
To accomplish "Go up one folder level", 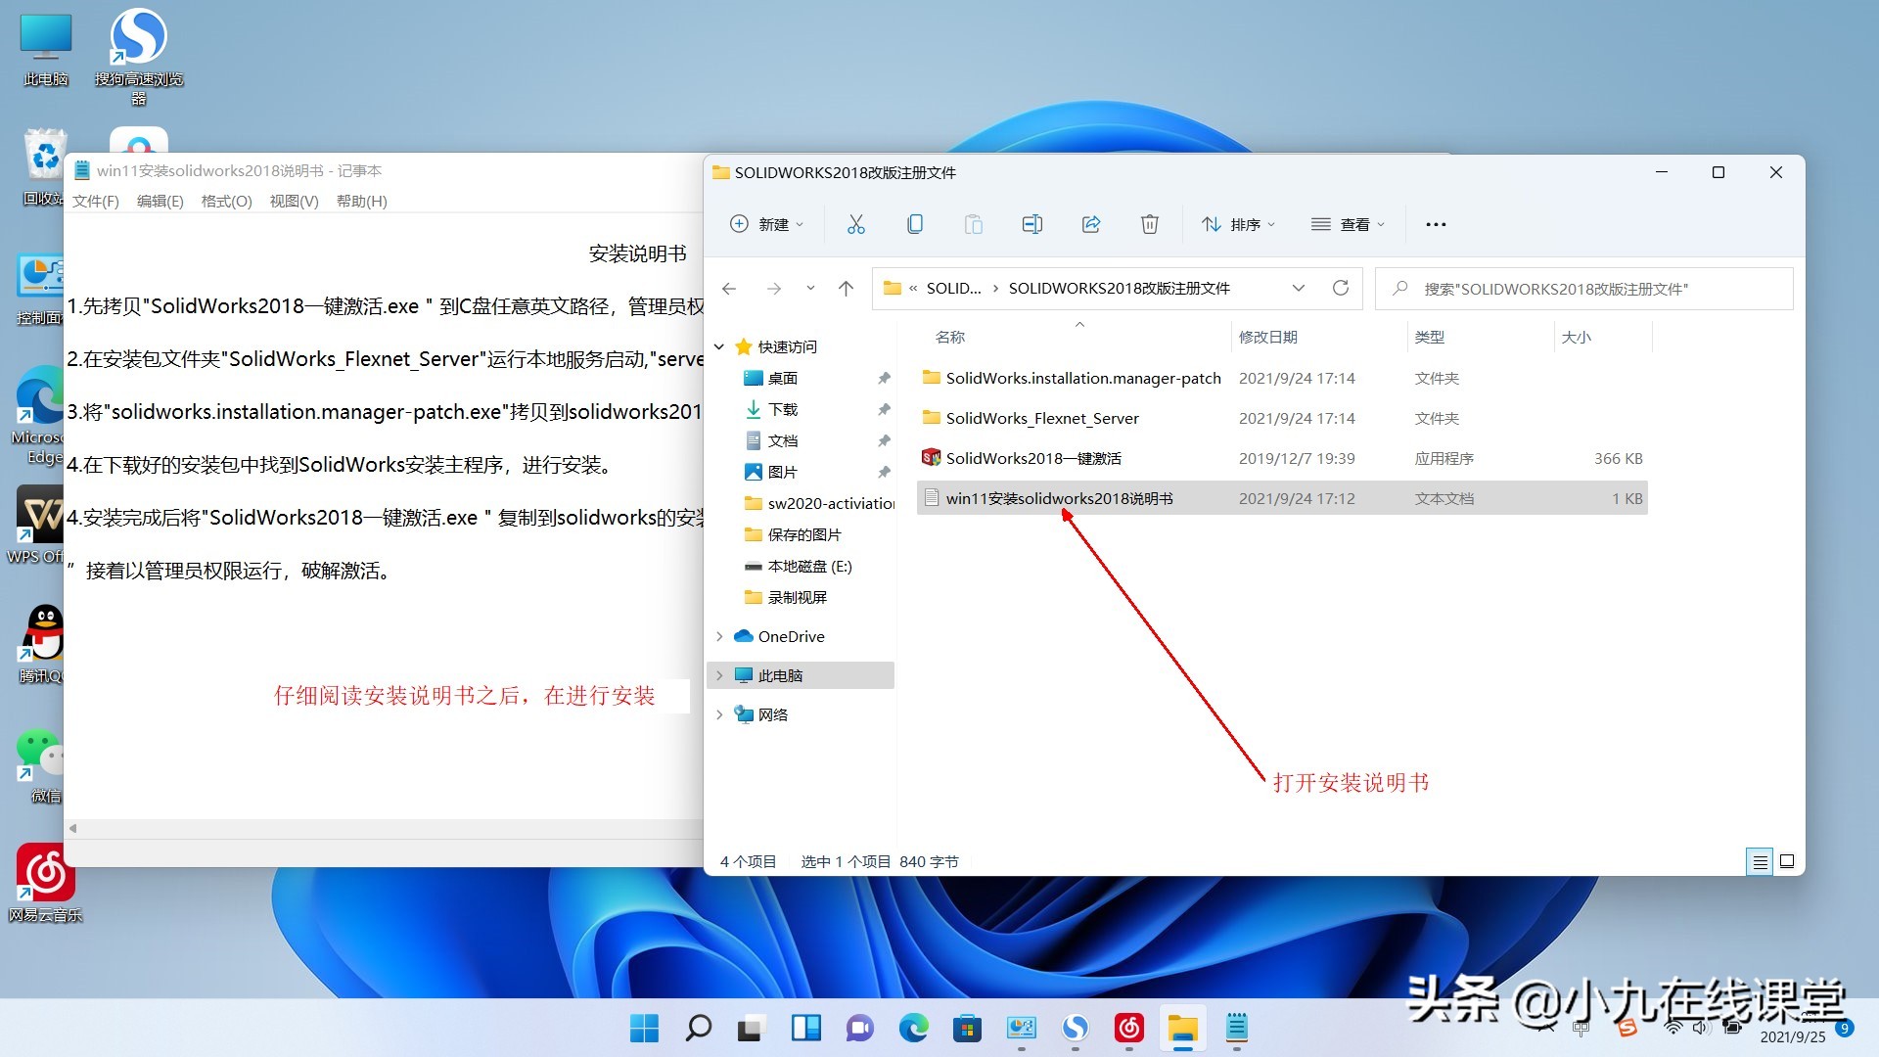I will 846,288.
